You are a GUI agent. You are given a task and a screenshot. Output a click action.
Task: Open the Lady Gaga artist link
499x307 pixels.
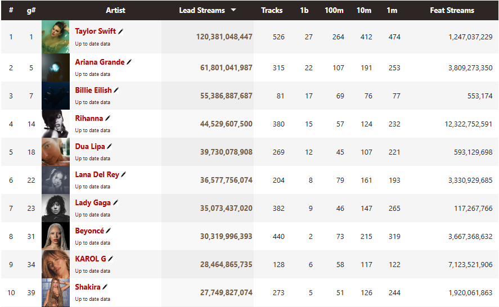93,202
